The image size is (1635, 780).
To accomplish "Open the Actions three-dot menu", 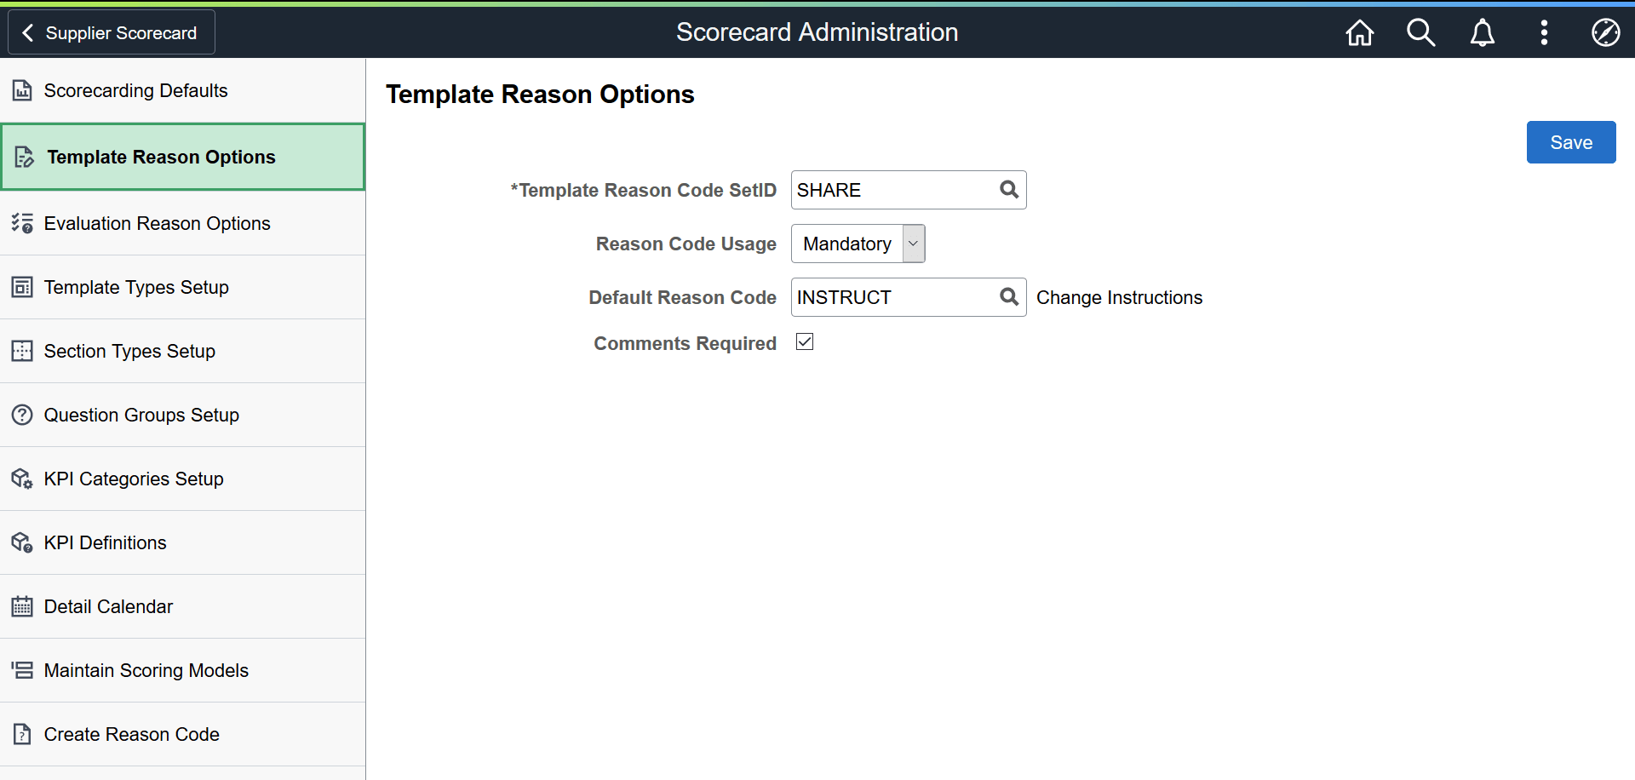I will 1544,32.
